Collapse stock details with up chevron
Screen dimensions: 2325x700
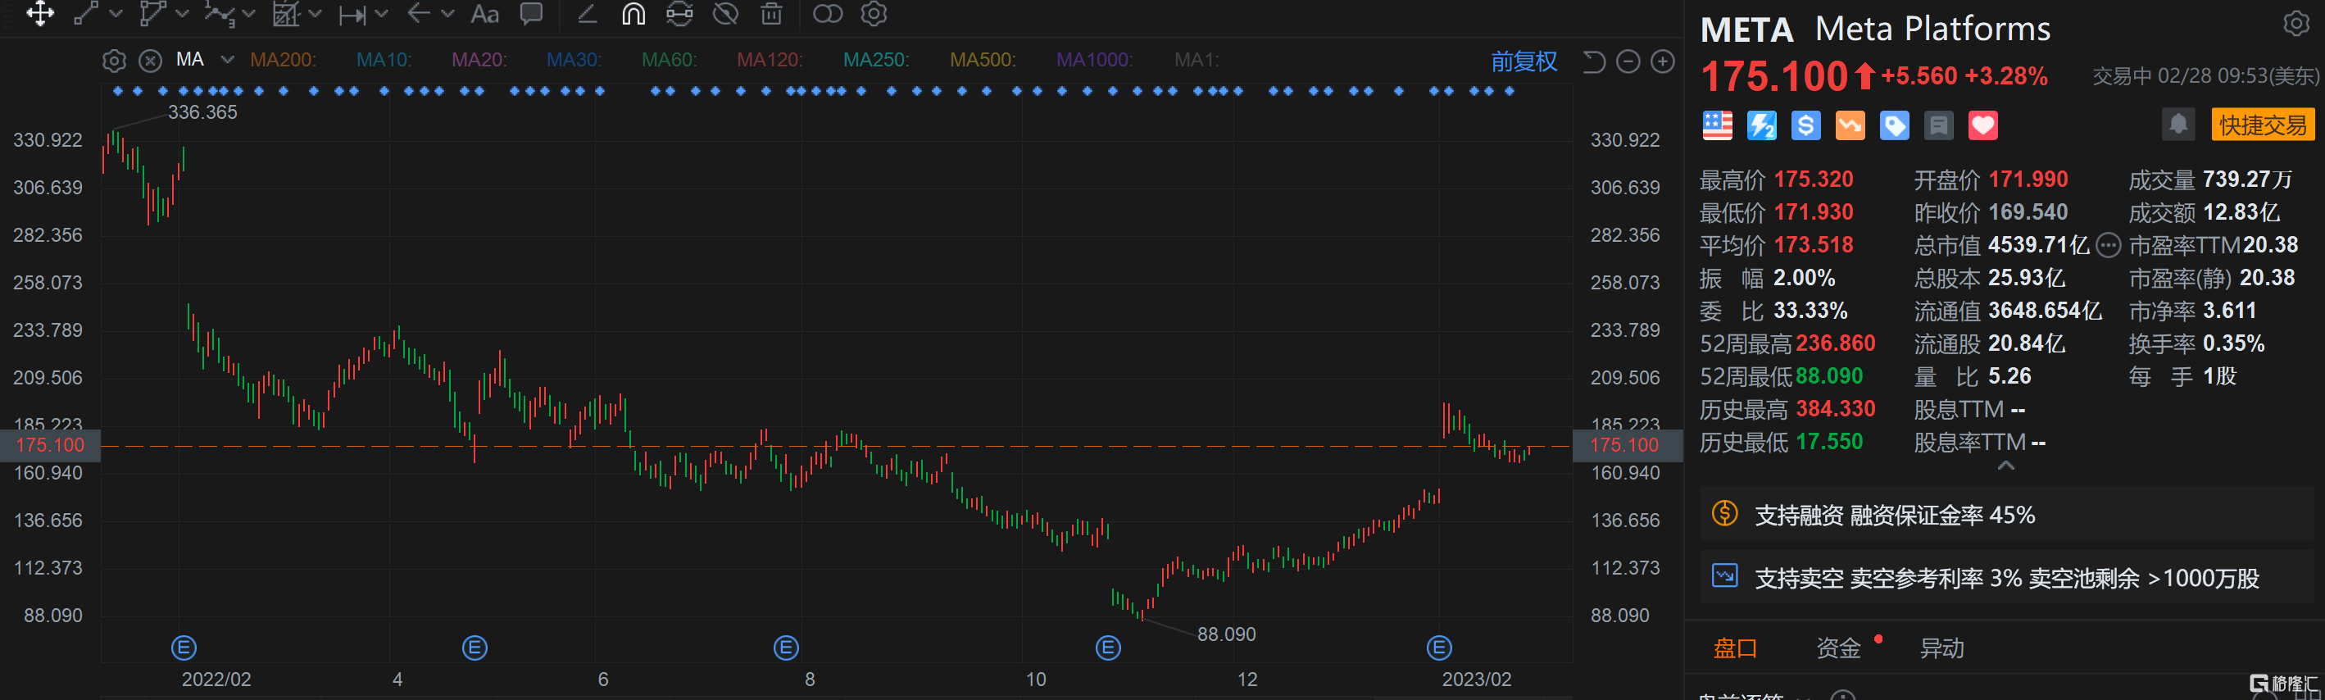pyautogui.click(x=2005, y=465)
